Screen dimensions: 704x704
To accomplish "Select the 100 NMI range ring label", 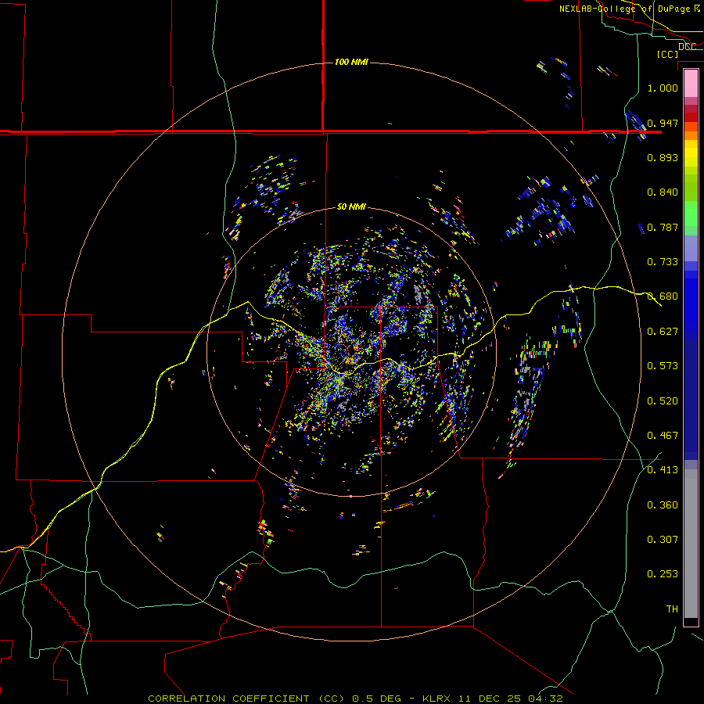I will [351, 62].
